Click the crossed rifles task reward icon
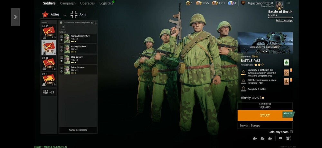 point(286,73)
